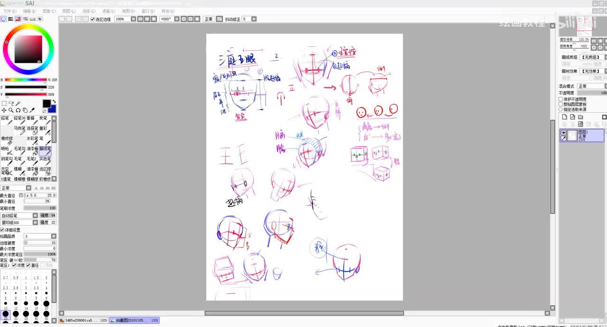
Task: Select the eyedropper color picker tool
Action: [x=32, y=110]
